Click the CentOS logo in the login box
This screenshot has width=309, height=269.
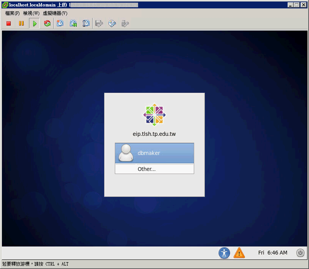[x=154, y=115]
